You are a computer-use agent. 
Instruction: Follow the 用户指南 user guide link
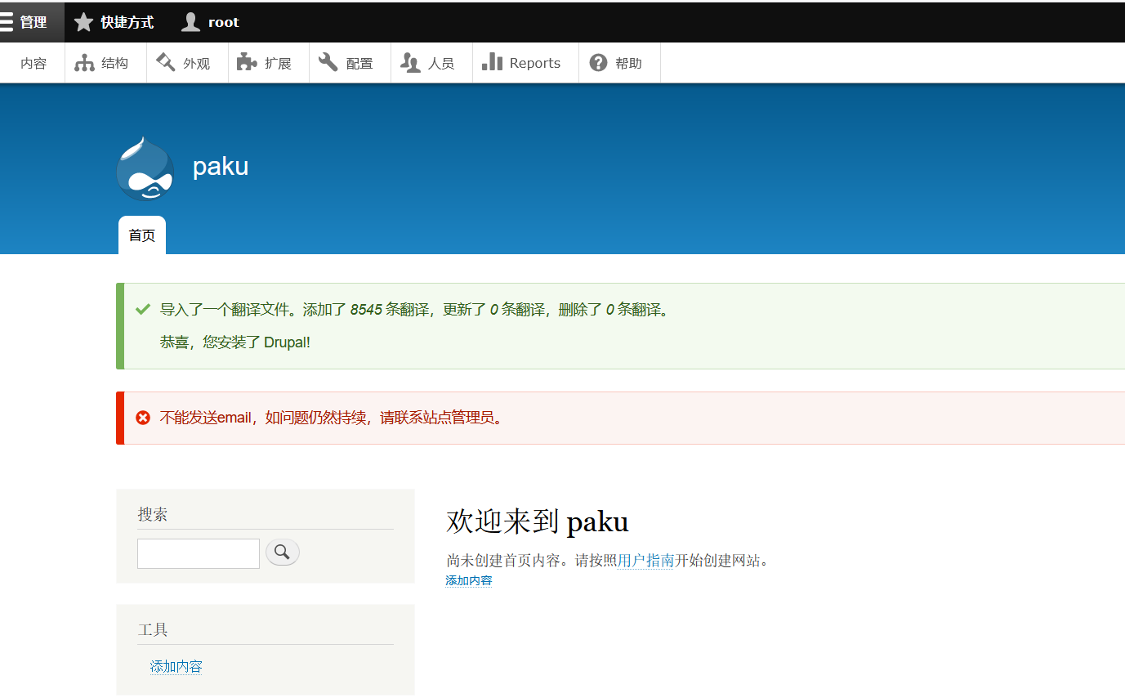coord(645,561)
